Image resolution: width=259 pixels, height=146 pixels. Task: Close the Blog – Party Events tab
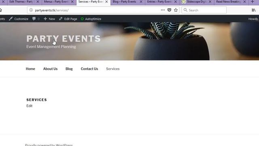[x=141, y=2]
